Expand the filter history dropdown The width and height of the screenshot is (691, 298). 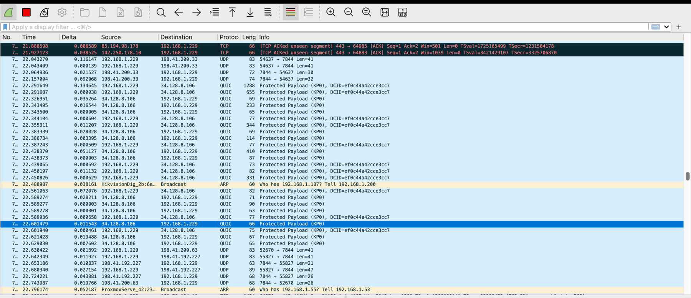click(666, 27)
